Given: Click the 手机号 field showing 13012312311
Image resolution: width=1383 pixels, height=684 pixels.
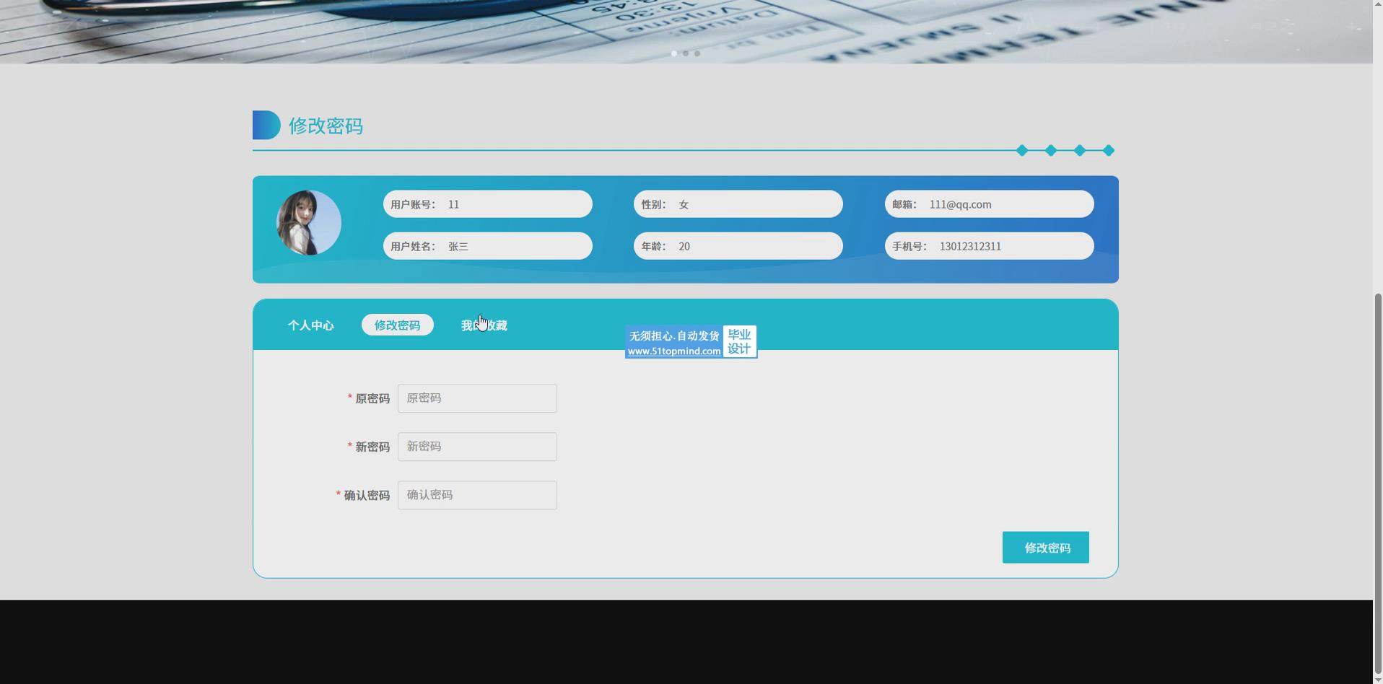Looking at the screenshot, I should (989, 246).
